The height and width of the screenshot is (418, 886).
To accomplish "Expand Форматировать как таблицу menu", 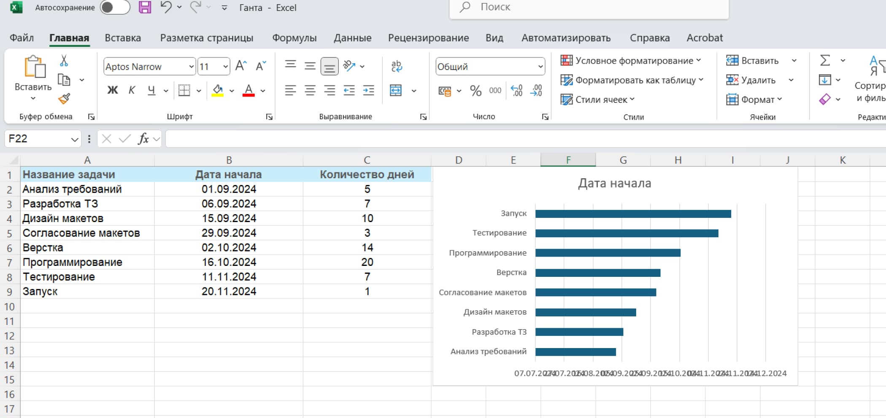I will 632,80.
